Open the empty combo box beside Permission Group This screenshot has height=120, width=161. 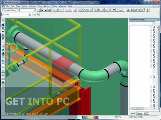(28, 10)
